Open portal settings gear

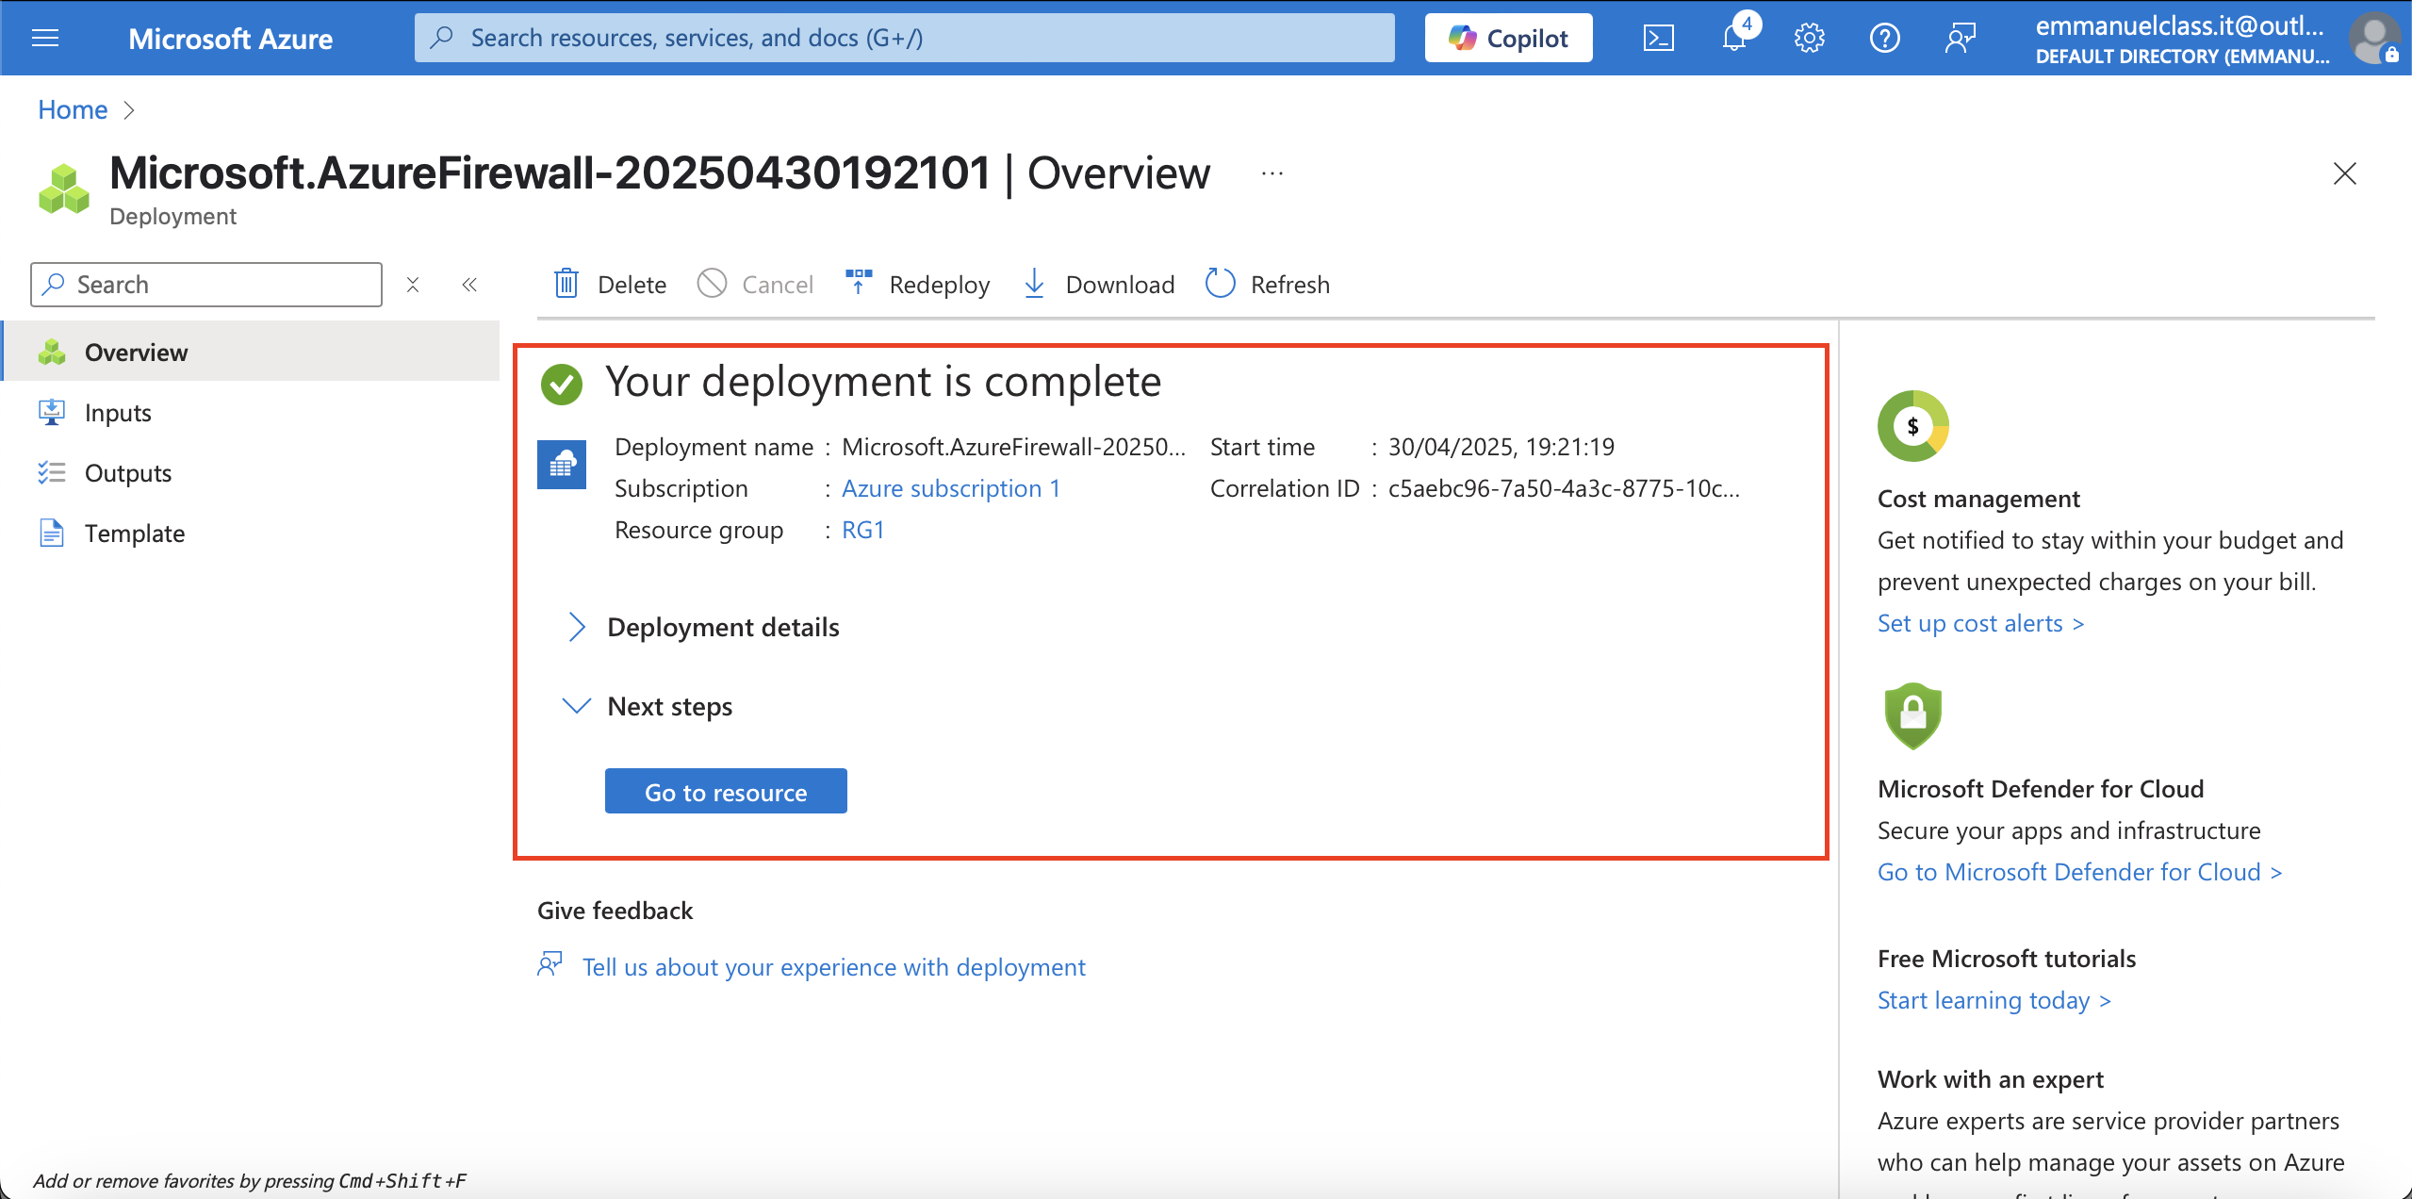click(x=1809, y=38)
